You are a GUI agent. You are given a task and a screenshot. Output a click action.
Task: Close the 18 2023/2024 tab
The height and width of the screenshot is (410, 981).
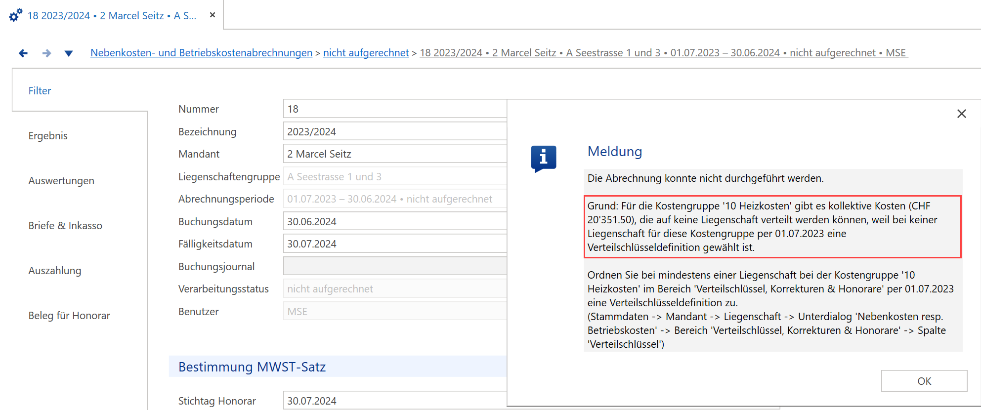pos(213,15)
